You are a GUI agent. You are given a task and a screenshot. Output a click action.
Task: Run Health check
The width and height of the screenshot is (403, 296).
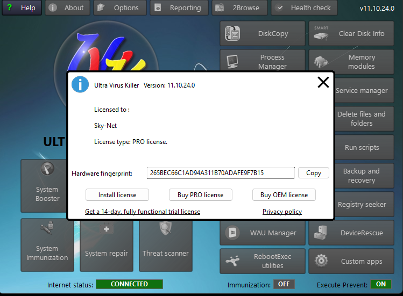tap(305, 8)
